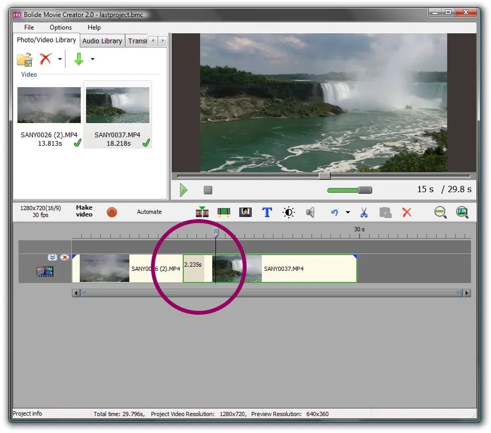
Task: Click the Automate button
Action: pos(149,212)
